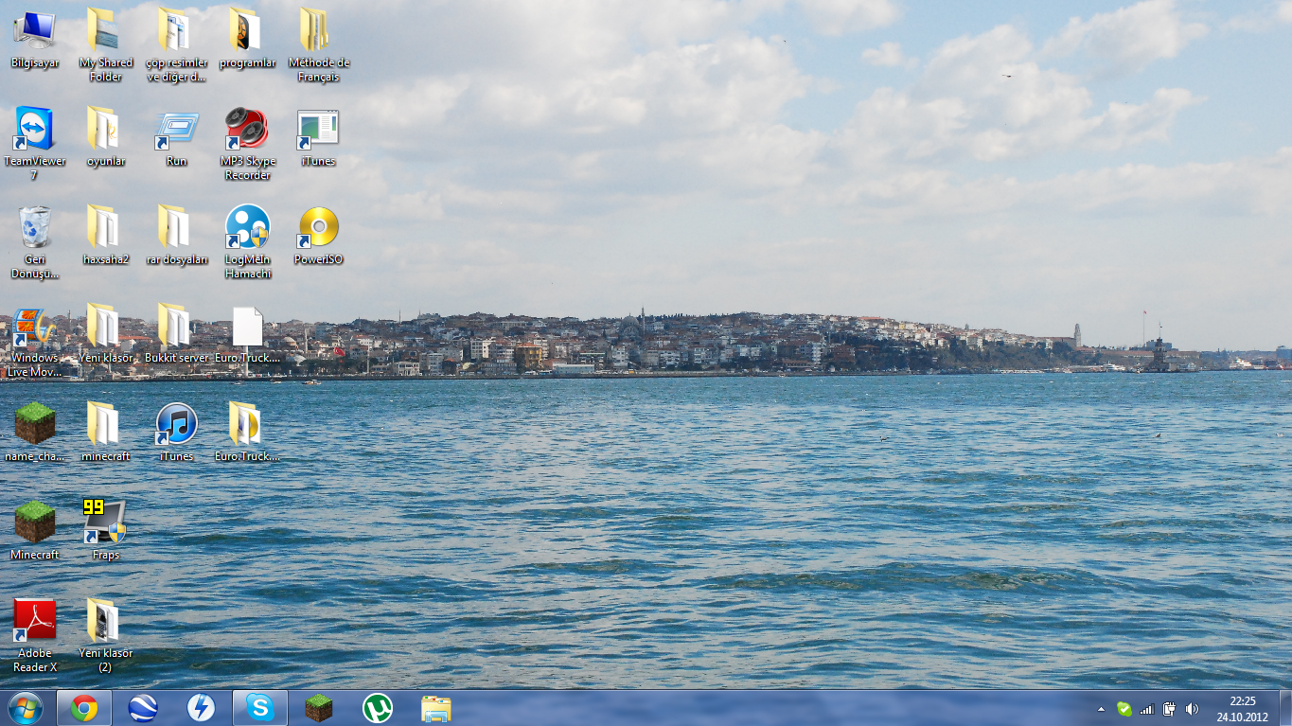Click the green Skype status tray icon
This screenshot has width=1292, height=726.
click(1124, 708)
